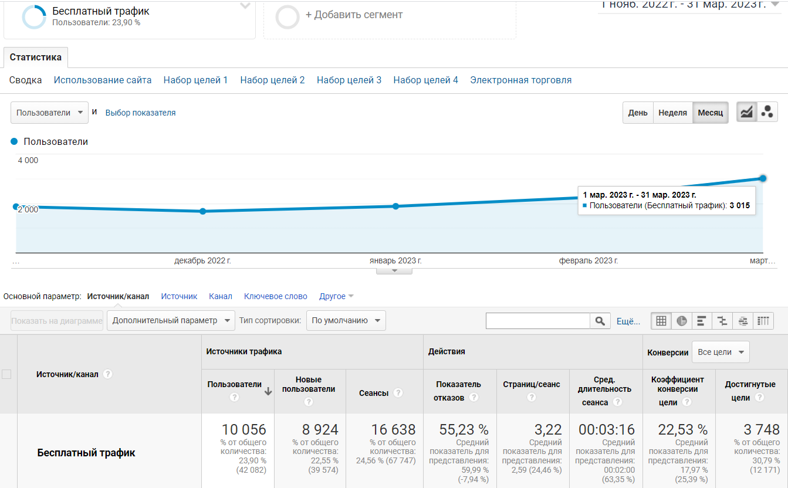Switch to Использование сайта tab
788x488 pixels.
pos(103,80)
